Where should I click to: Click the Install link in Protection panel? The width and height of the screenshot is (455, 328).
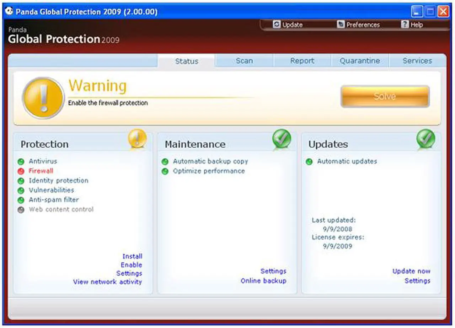pos(132,256)
